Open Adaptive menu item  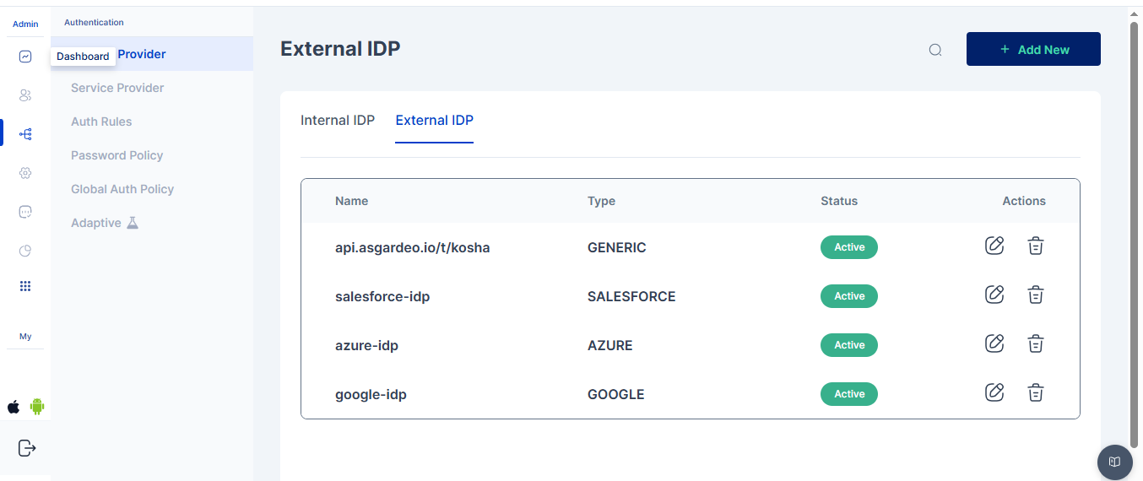pyautogui.click(x=96, y=223)
